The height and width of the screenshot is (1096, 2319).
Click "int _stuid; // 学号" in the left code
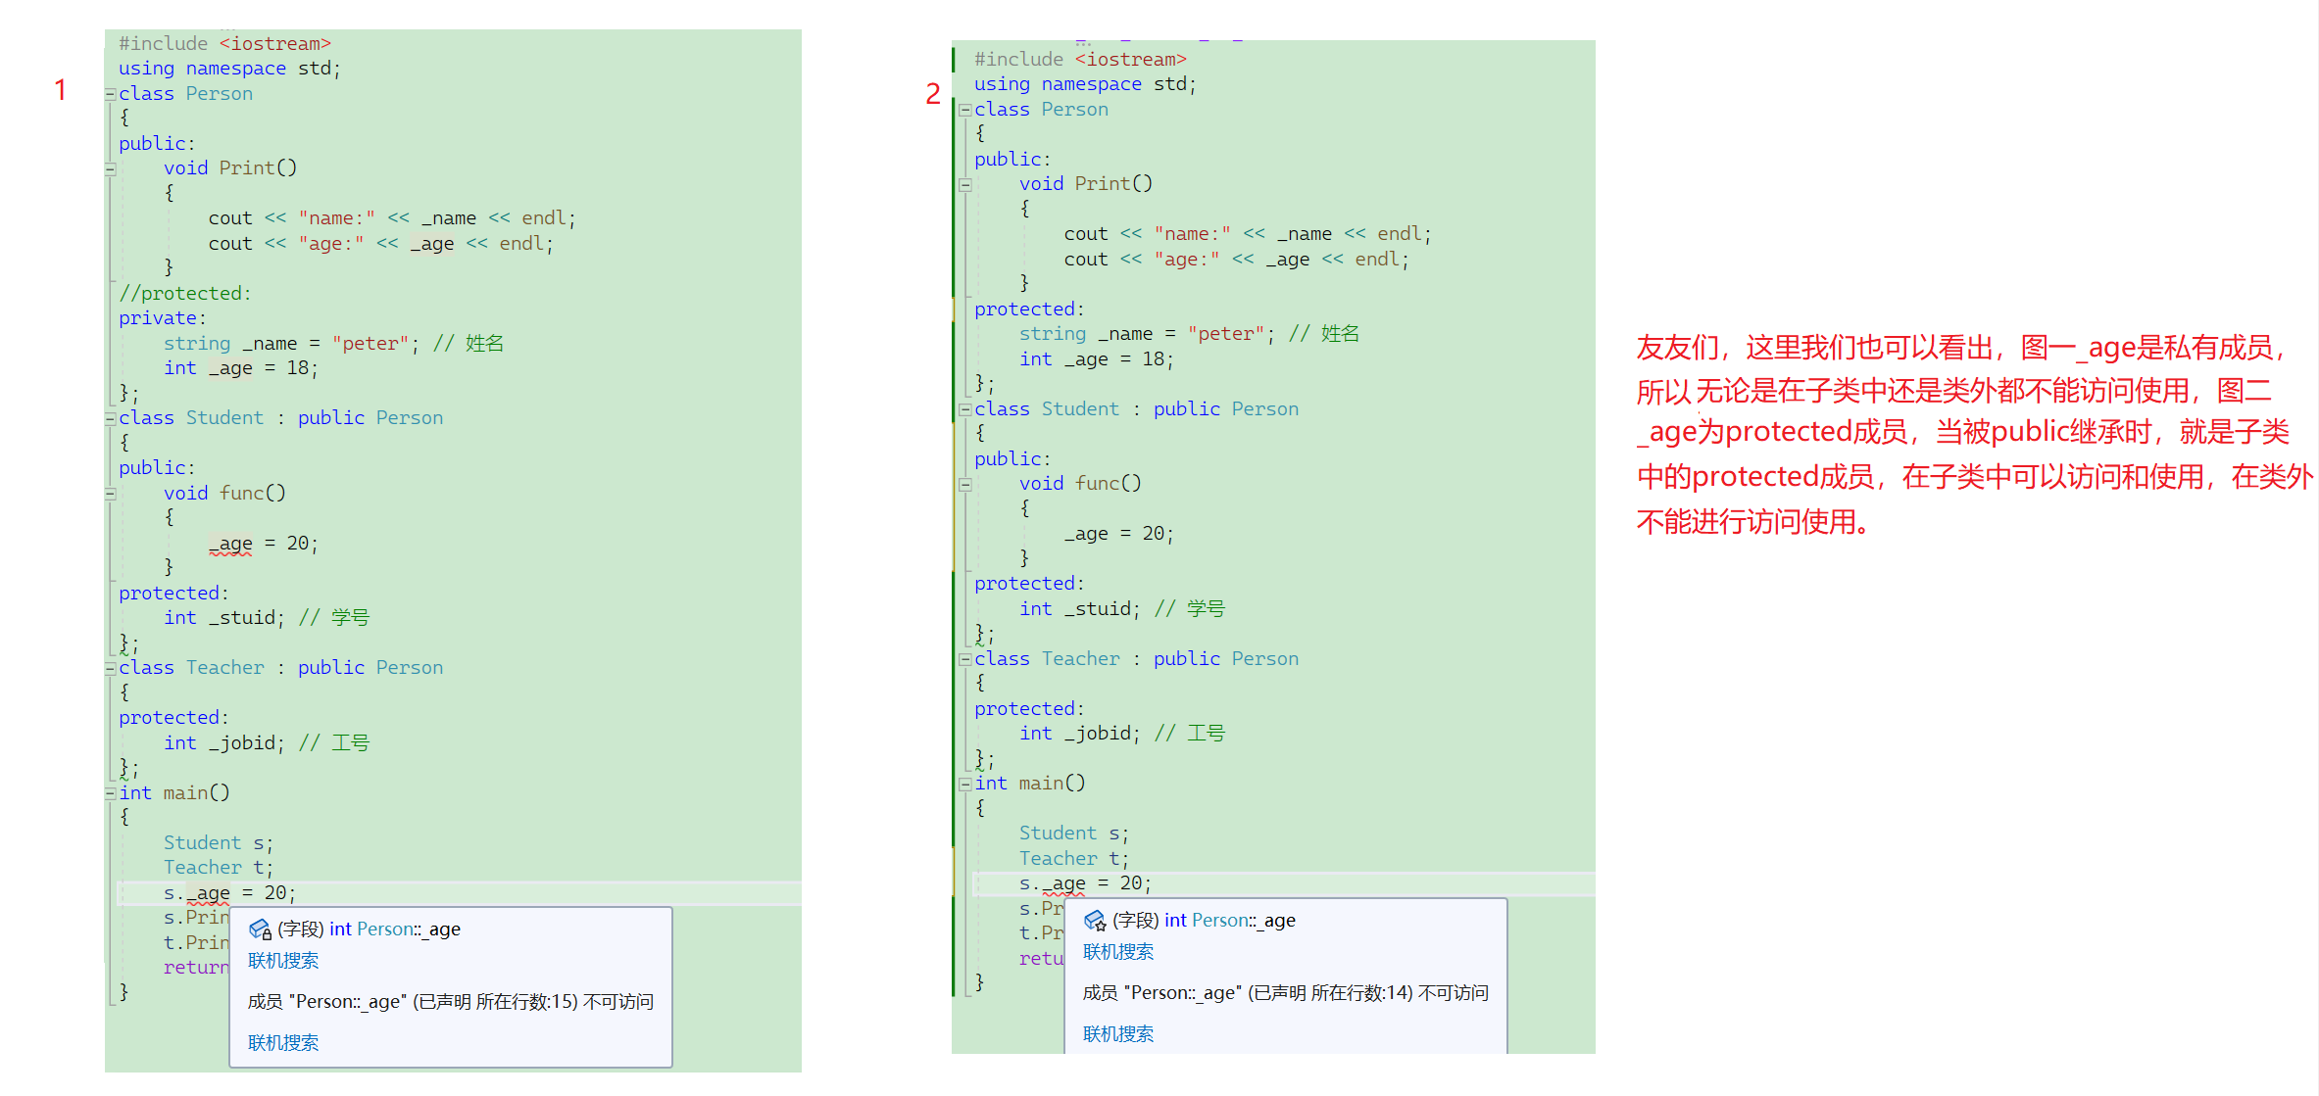tap(266, 618)
